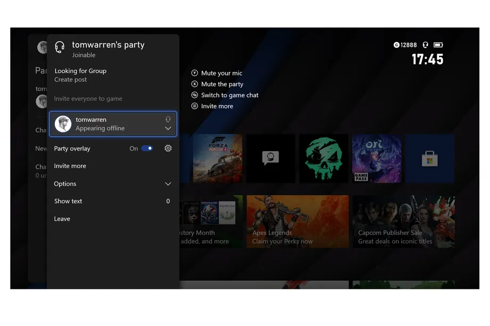490x326 pixels.
Task: Click the tomwarren's party title
Action: [108, 45]
